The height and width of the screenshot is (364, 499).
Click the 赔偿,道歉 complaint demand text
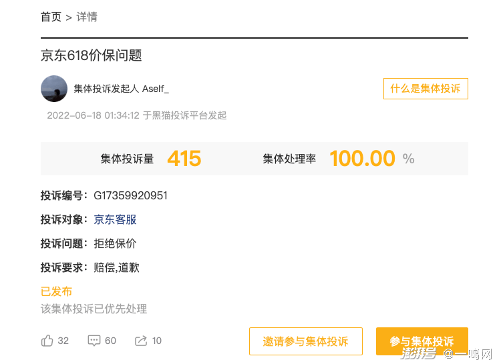116,267
